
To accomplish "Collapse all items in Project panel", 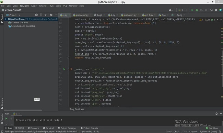I will pos(46,15).
